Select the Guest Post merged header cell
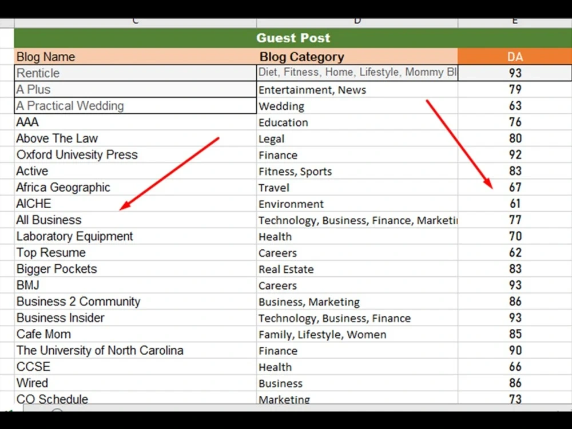 [x=293, y=38]
